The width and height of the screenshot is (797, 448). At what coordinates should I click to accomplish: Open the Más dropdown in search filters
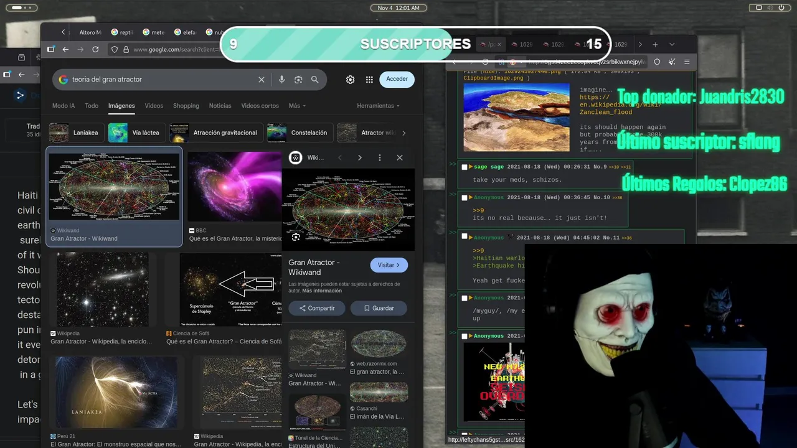click(x=297, y=106)
